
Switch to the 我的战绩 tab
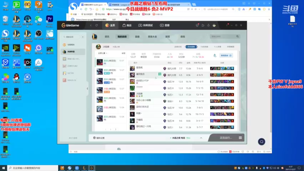(122, 36)
